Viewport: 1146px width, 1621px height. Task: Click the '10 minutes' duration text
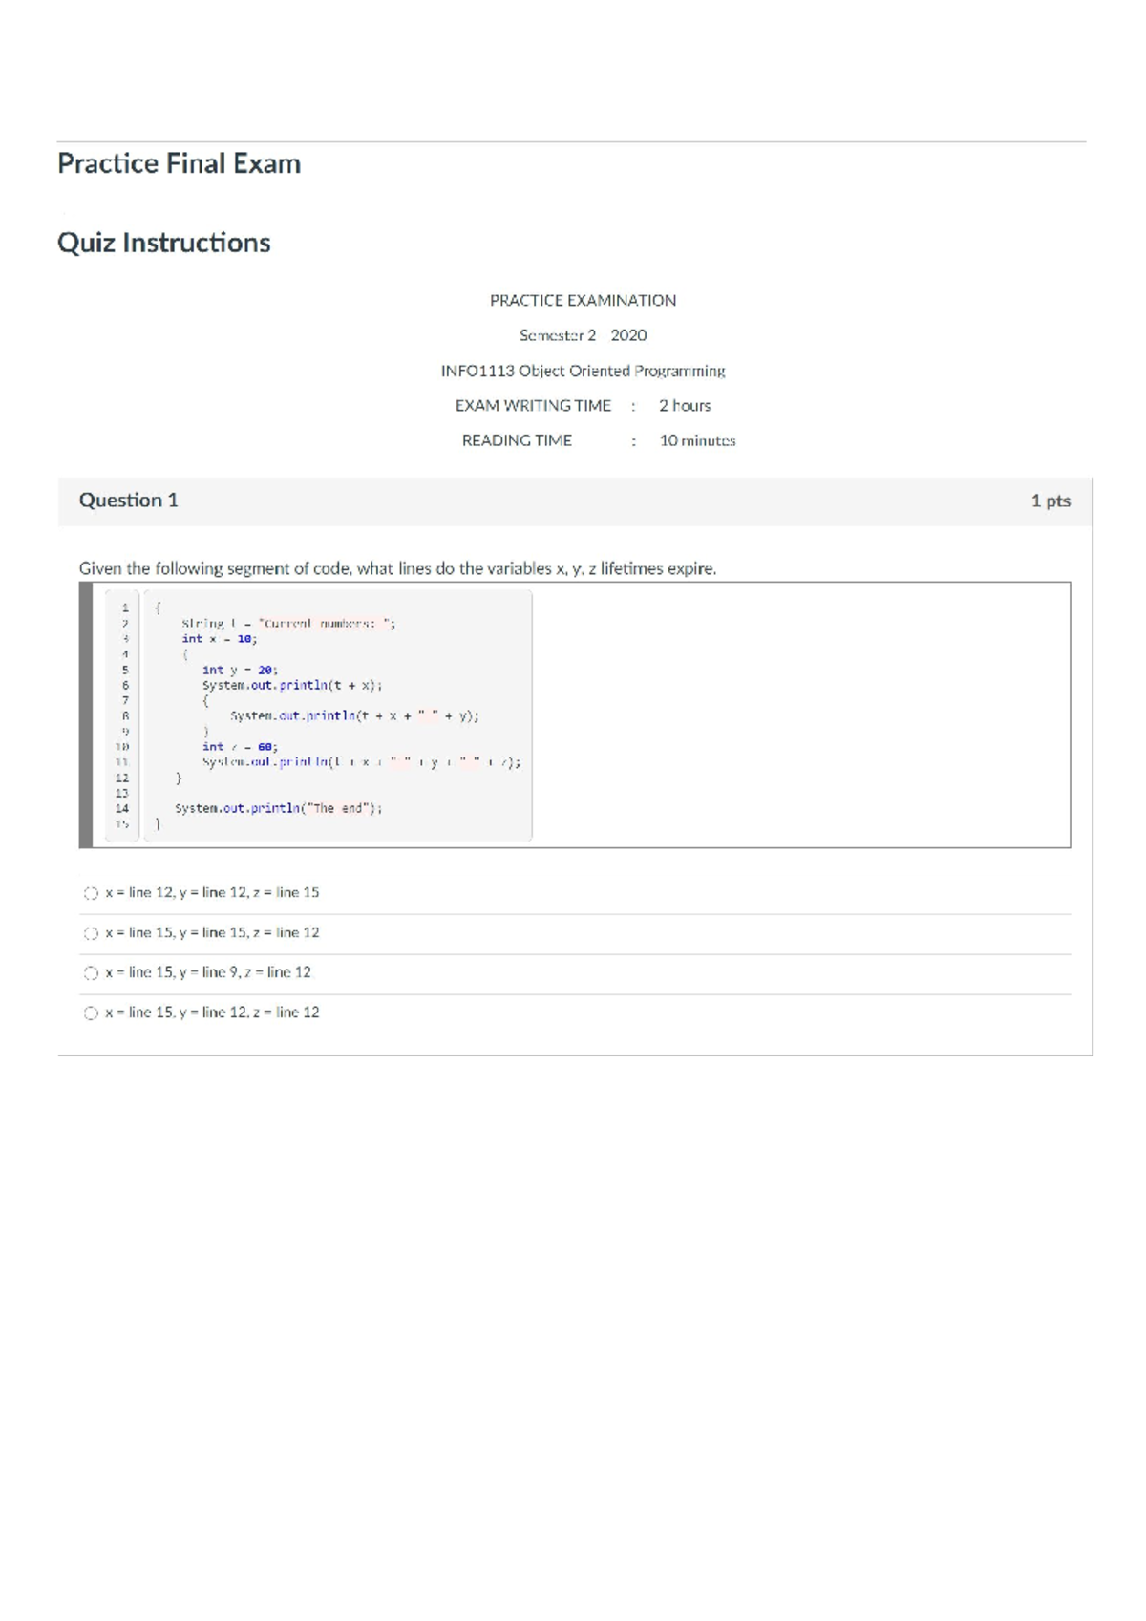pyautogui.click(x=697, y=440)
